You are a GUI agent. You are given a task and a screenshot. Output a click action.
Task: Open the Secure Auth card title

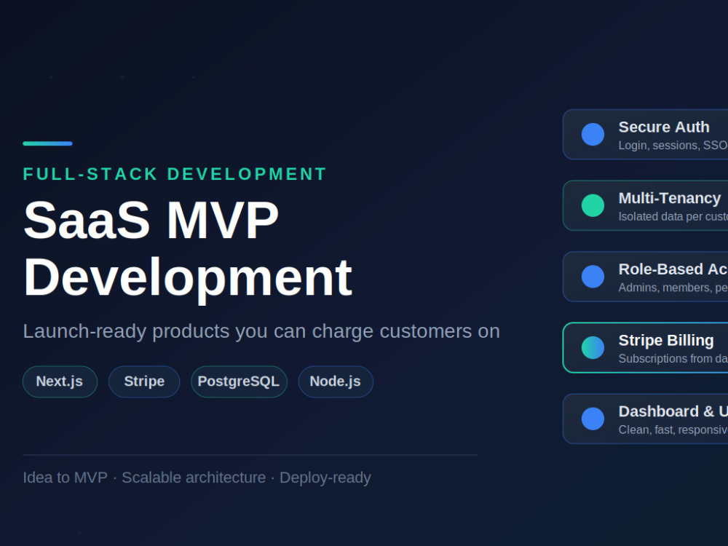tap(664, 127)
